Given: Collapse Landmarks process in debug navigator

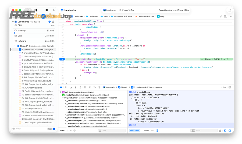Looking at the screenshot, I should coord(13,21).
